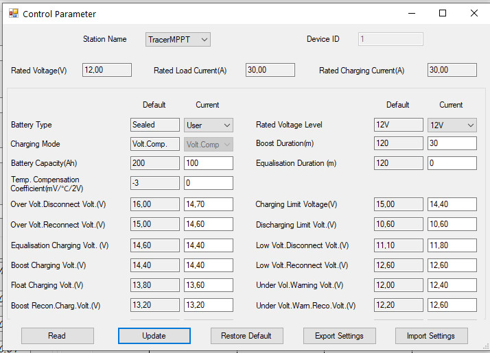Screen dimensions: 490x353
Task: Click the Control Parameter window icon
Action: (13, 14)
